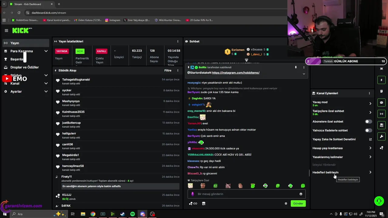The width and height of the screenshot is (388, 218).
Task: Click the three-dots Kicks sidebar icon
Action: pyautogui.click(x=381, y=148)
